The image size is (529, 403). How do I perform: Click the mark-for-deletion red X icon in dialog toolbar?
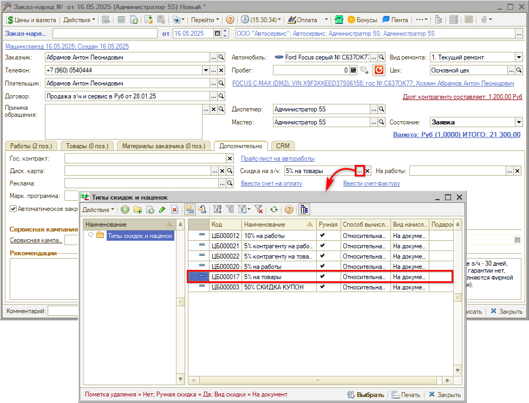click(175, 209)
